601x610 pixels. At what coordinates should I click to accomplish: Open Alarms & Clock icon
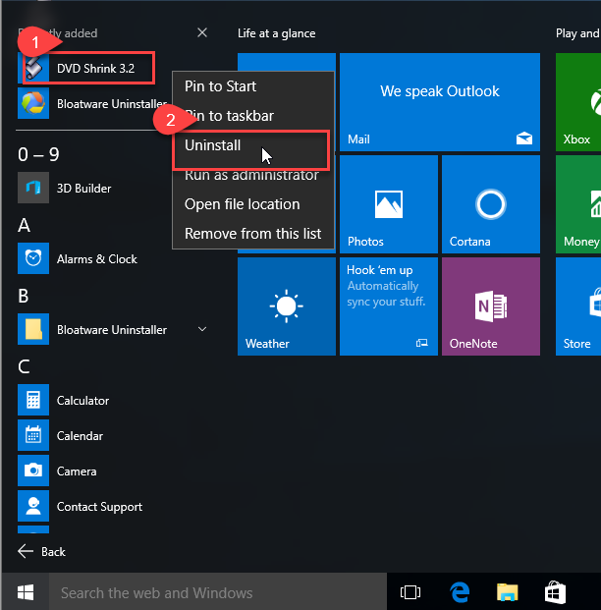33,258
